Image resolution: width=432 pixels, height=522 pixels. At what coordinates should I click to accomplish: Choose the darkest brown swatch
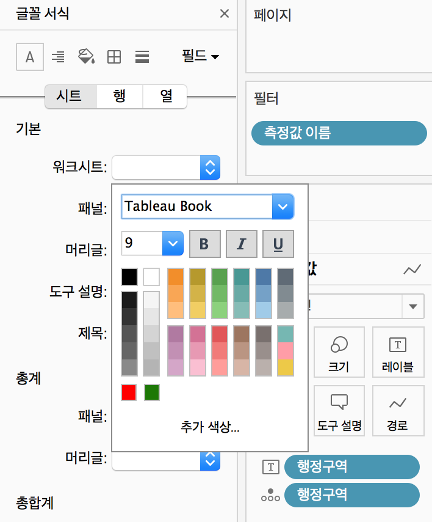(x=242, y=334)
